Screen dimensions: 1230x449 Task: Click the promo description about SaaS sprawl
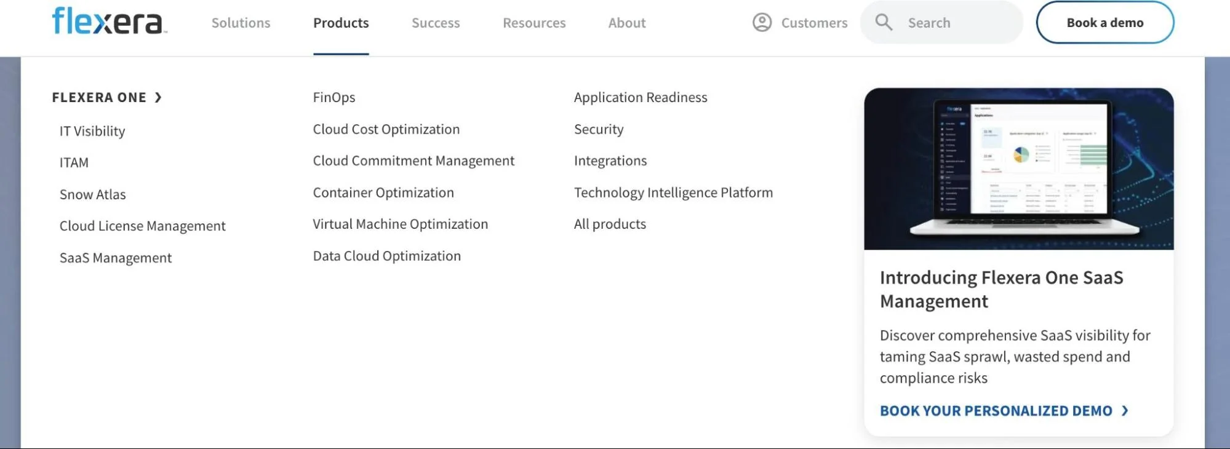(x=1015, y=357)
